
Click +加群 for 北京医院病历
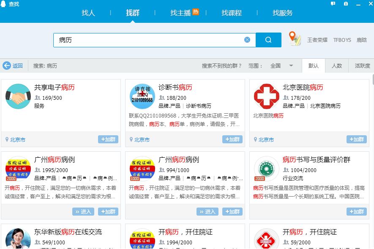[357, 139]
